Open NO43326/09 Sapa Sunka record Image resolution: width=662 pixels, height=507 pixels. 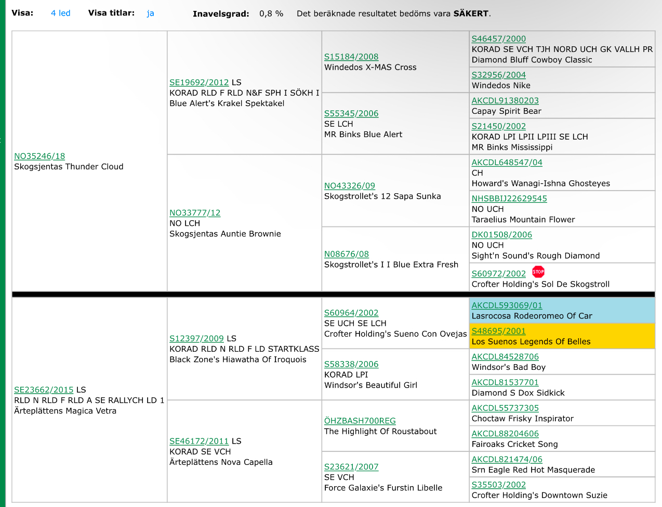(x=350, y=186)
